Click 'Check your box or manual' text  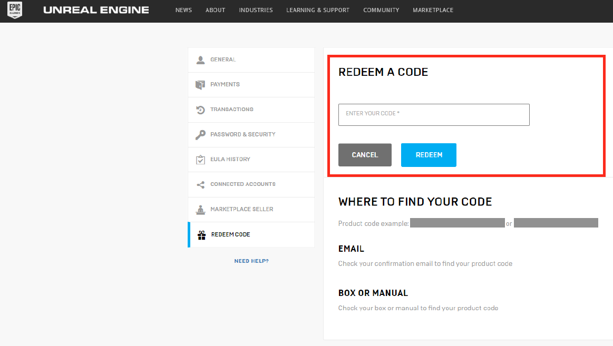pos(419,308)
